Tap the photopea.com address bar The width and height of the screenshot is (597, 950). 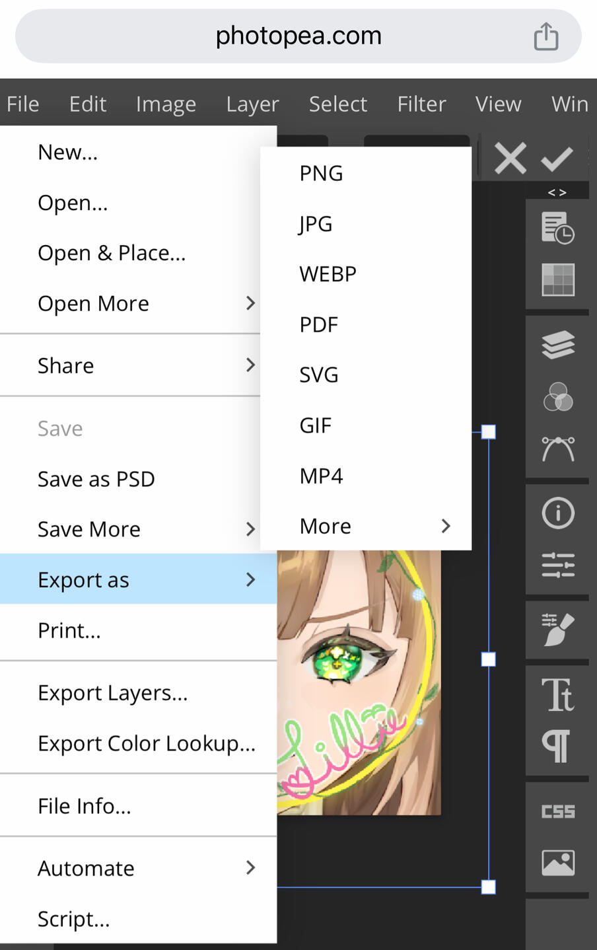tap(298, 36)
